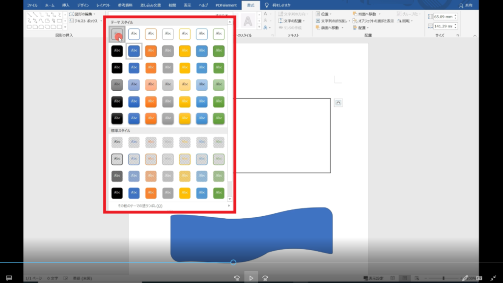Choose the black filled Abc theme style
The width and height of the screenshot is (503, 283).
(117, 50)
